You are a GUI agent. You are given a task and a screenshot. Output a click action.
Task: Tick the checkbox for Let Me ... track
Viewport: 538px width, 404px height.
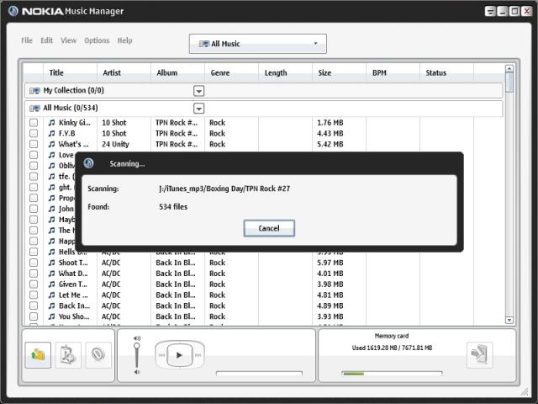click(x=34, y=295)
